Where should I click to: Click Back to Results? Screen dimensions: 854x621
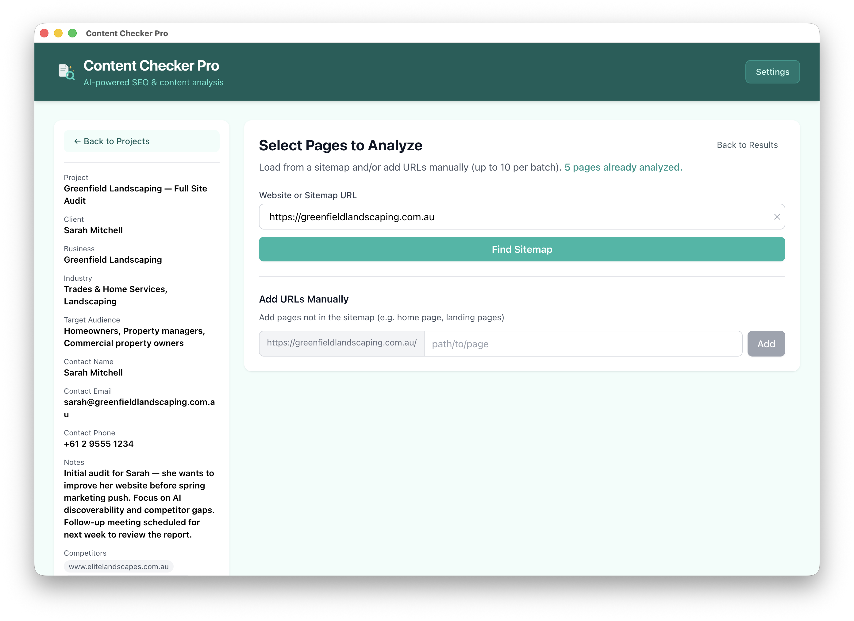(747, 145)
